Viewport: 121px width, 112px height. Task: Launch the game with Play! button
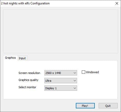pyautogui.click(x=85, y=106)
